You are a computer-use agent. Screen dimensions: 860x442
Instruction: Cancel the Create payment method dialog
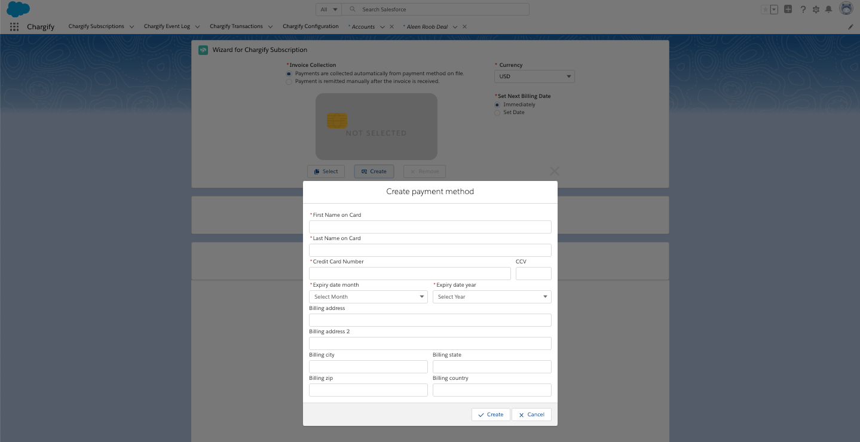pos(531,415)
